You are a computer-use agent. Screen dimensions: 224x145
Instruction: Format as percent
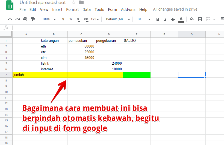(71, 19)
